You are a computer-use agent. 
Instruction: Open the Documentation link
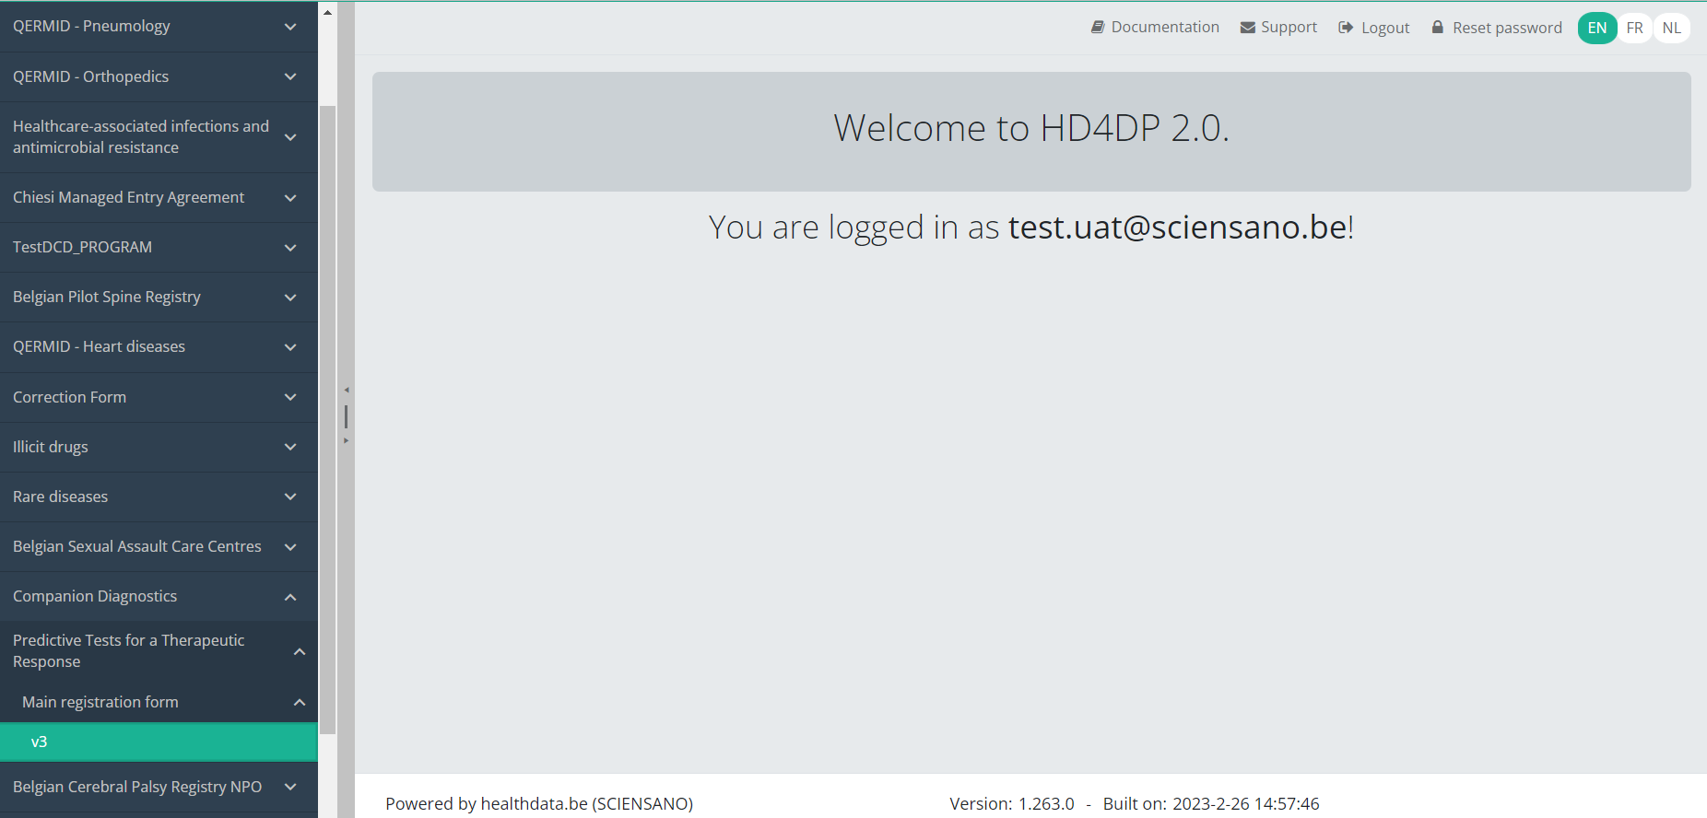tap(1164, 28)
